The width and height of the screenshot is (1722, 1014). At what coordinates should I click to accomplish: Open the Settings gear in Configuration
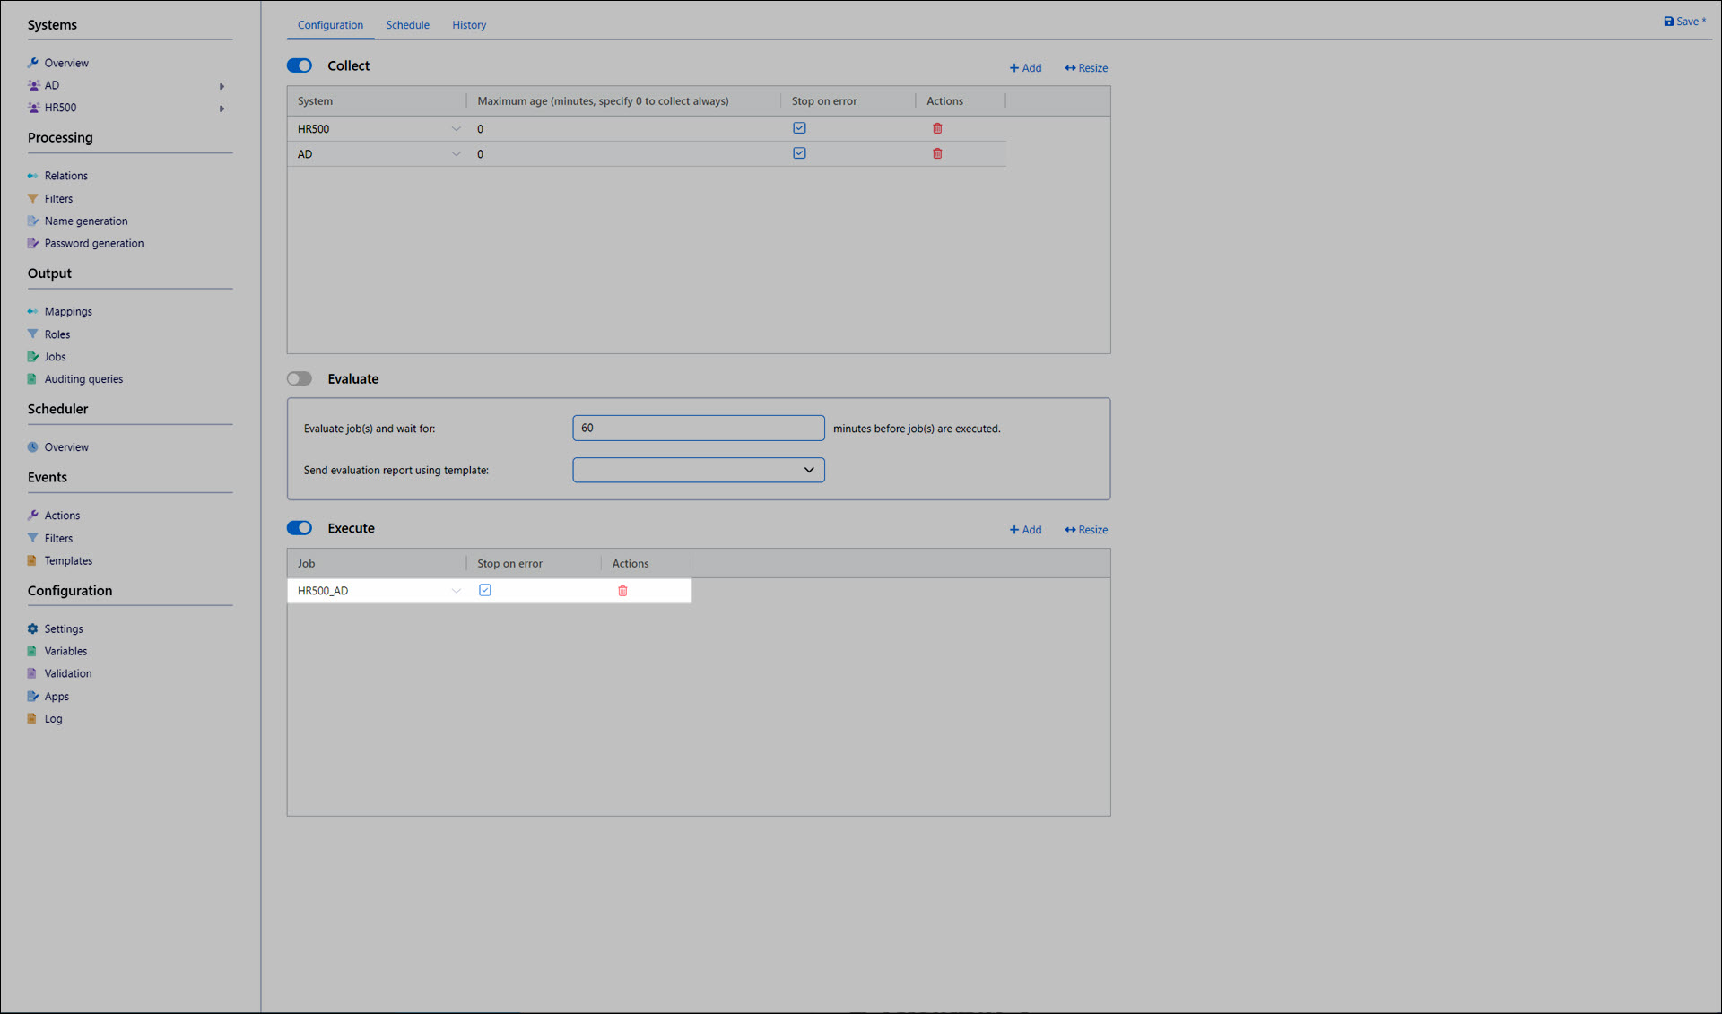33,628
